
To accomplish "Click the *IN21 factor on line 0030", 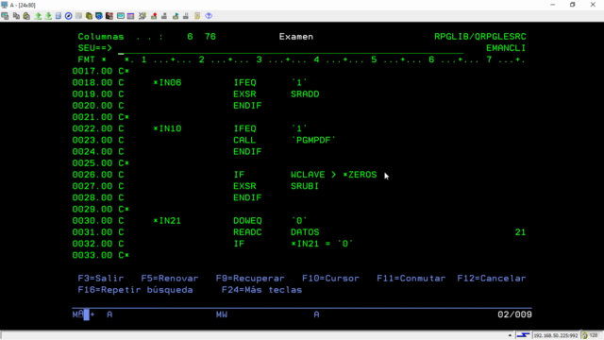I will 167,221.
